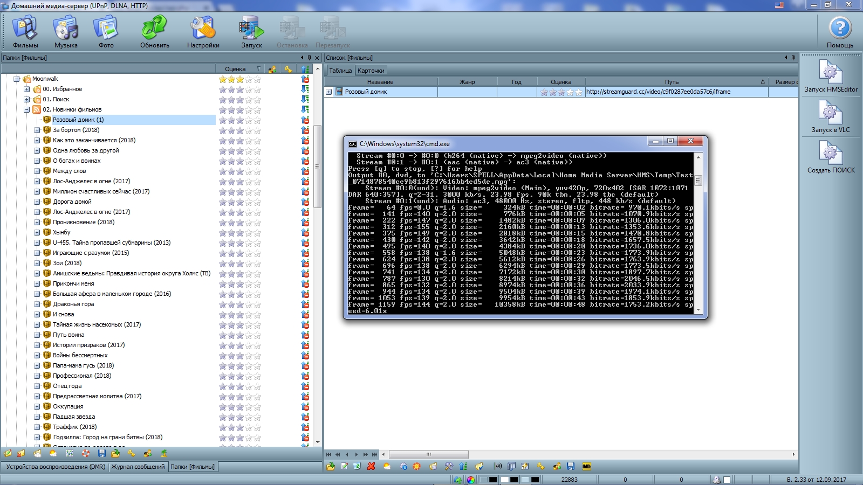Expand the 00. Избранное folder
Image resolution: width=863 pixels, height=485 pixels.
(27, 89)
